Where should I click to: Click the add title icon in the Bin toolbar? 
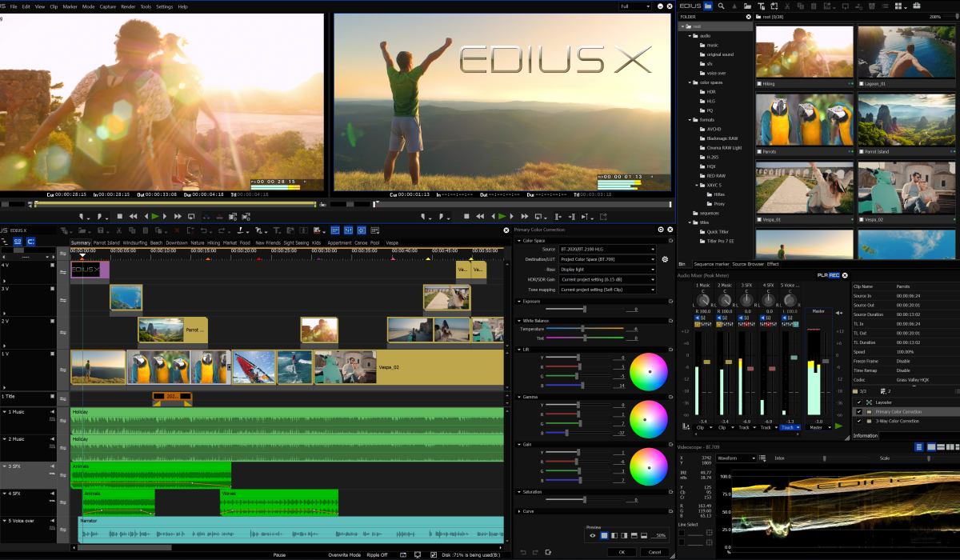point(762,6)
